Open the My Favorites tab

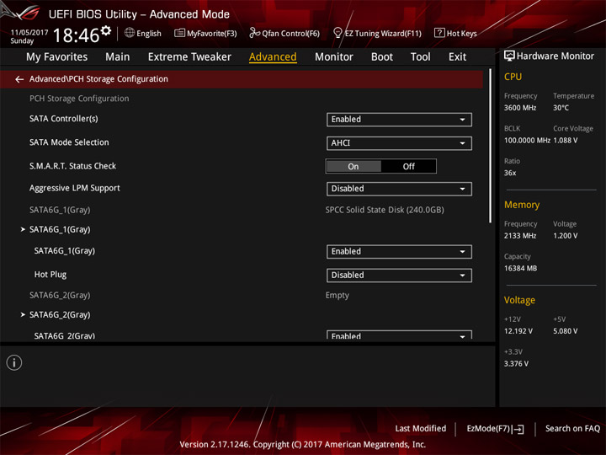pyautogui.click(x=57, y=57)
